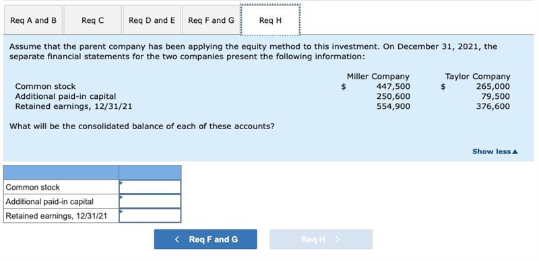Viewport: 539px width, 261px height.
Task: Open the Req C tab
Action: 92,20
